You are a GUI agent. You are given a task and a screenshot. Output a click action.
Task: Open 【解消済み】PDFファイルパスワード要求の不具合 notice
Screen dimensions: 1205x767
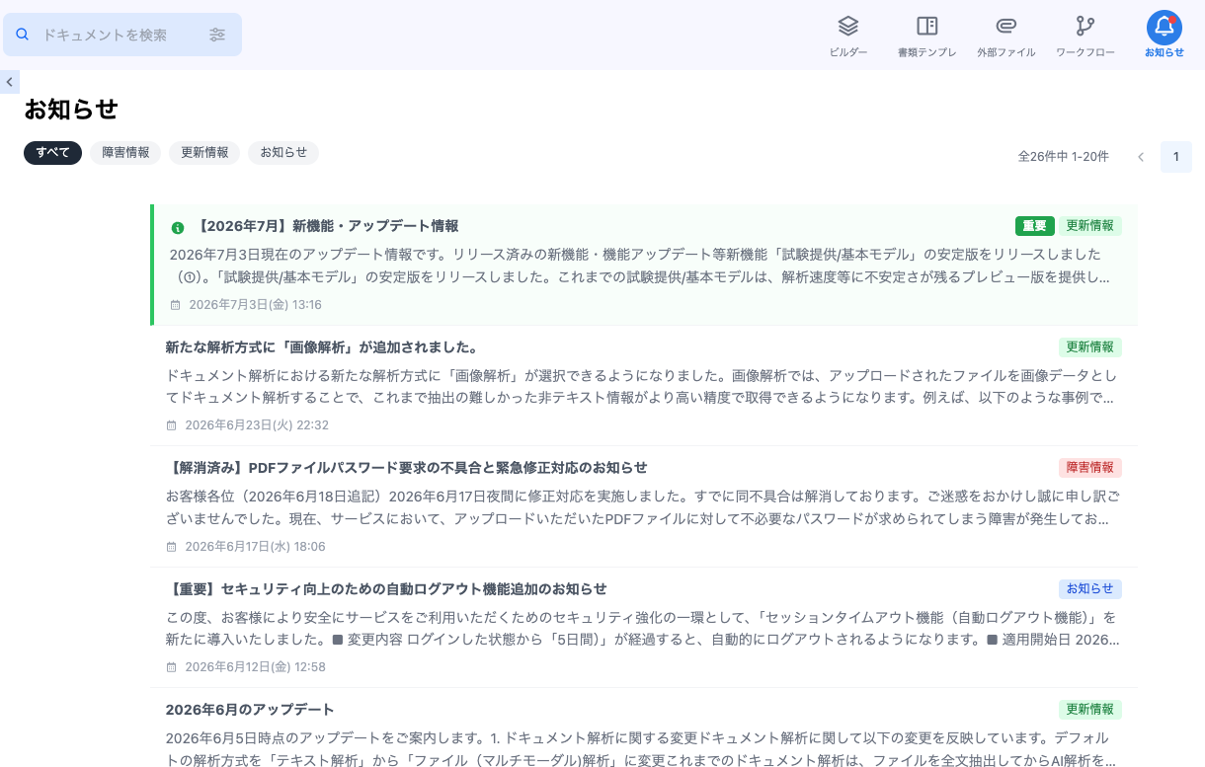click(x=407, y=468)
